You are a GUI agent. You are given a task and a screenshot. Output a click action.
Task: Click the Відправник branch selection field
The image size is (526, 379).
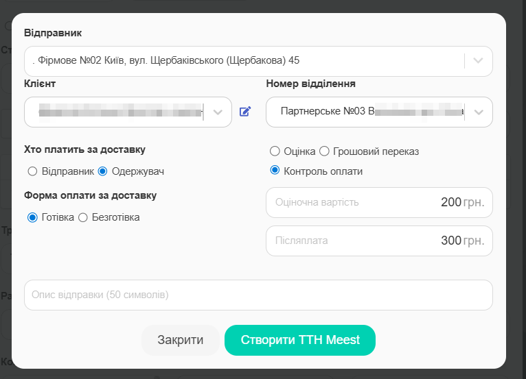[x=240, y=60]
